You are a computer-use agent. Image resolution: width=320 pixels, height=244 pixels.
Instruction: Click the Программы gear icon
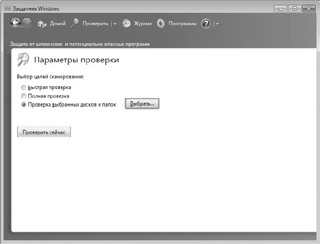[x=161, y=23]
